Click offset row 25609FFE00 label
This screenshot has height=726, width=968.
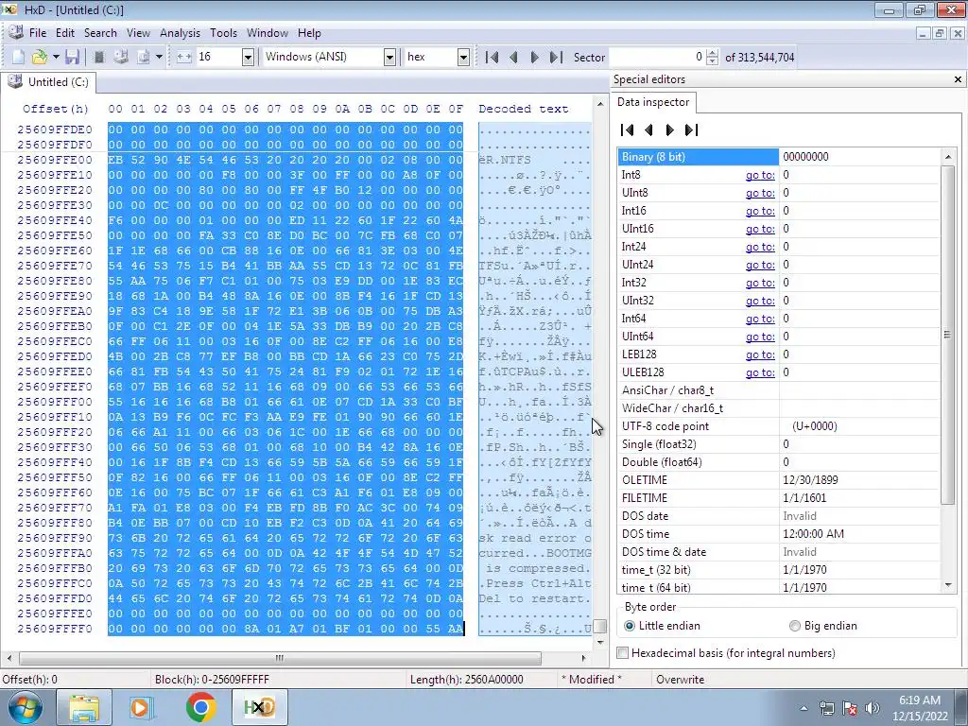(54, 159)
